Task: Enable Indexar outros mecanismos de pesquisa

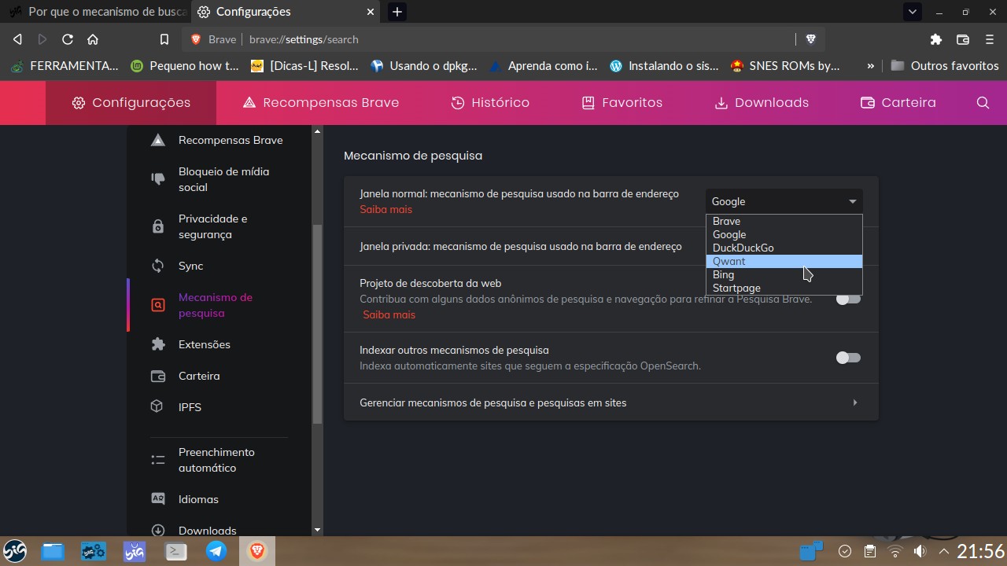Action: pos(848,358)
